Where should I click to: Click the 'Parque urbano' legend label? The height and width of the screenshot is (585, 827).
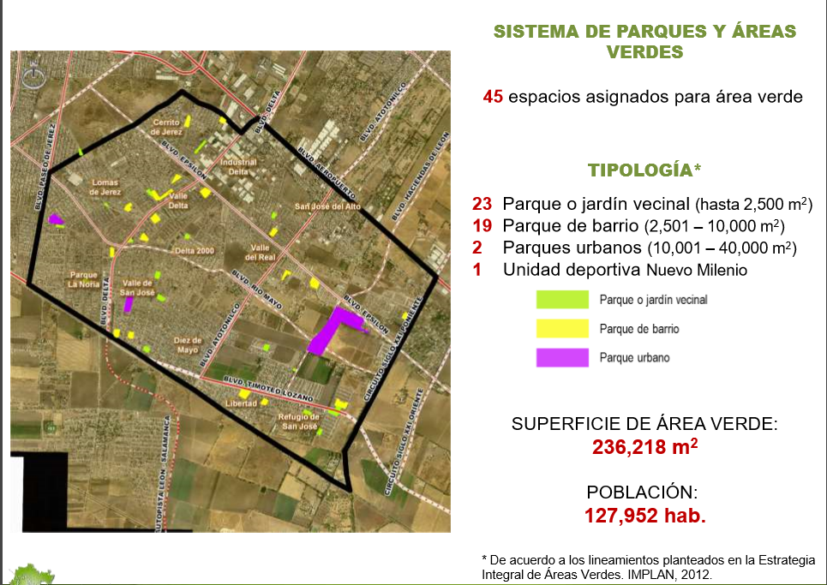(634, 357)
